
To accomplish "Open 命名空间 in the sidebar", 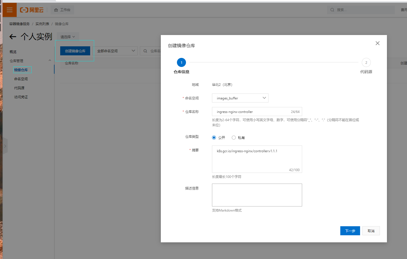I will click(x=21, y=79).
